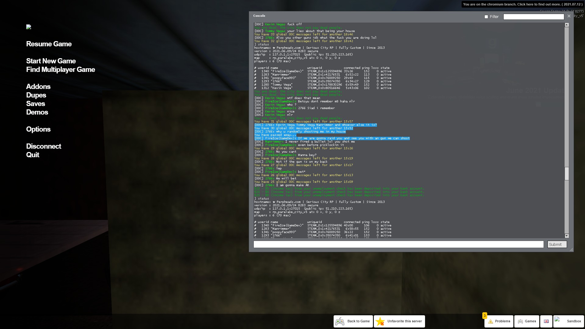Click console scrollbar down arrow
The height and width of the screenshot is (329, 585).
click(567, 236)
